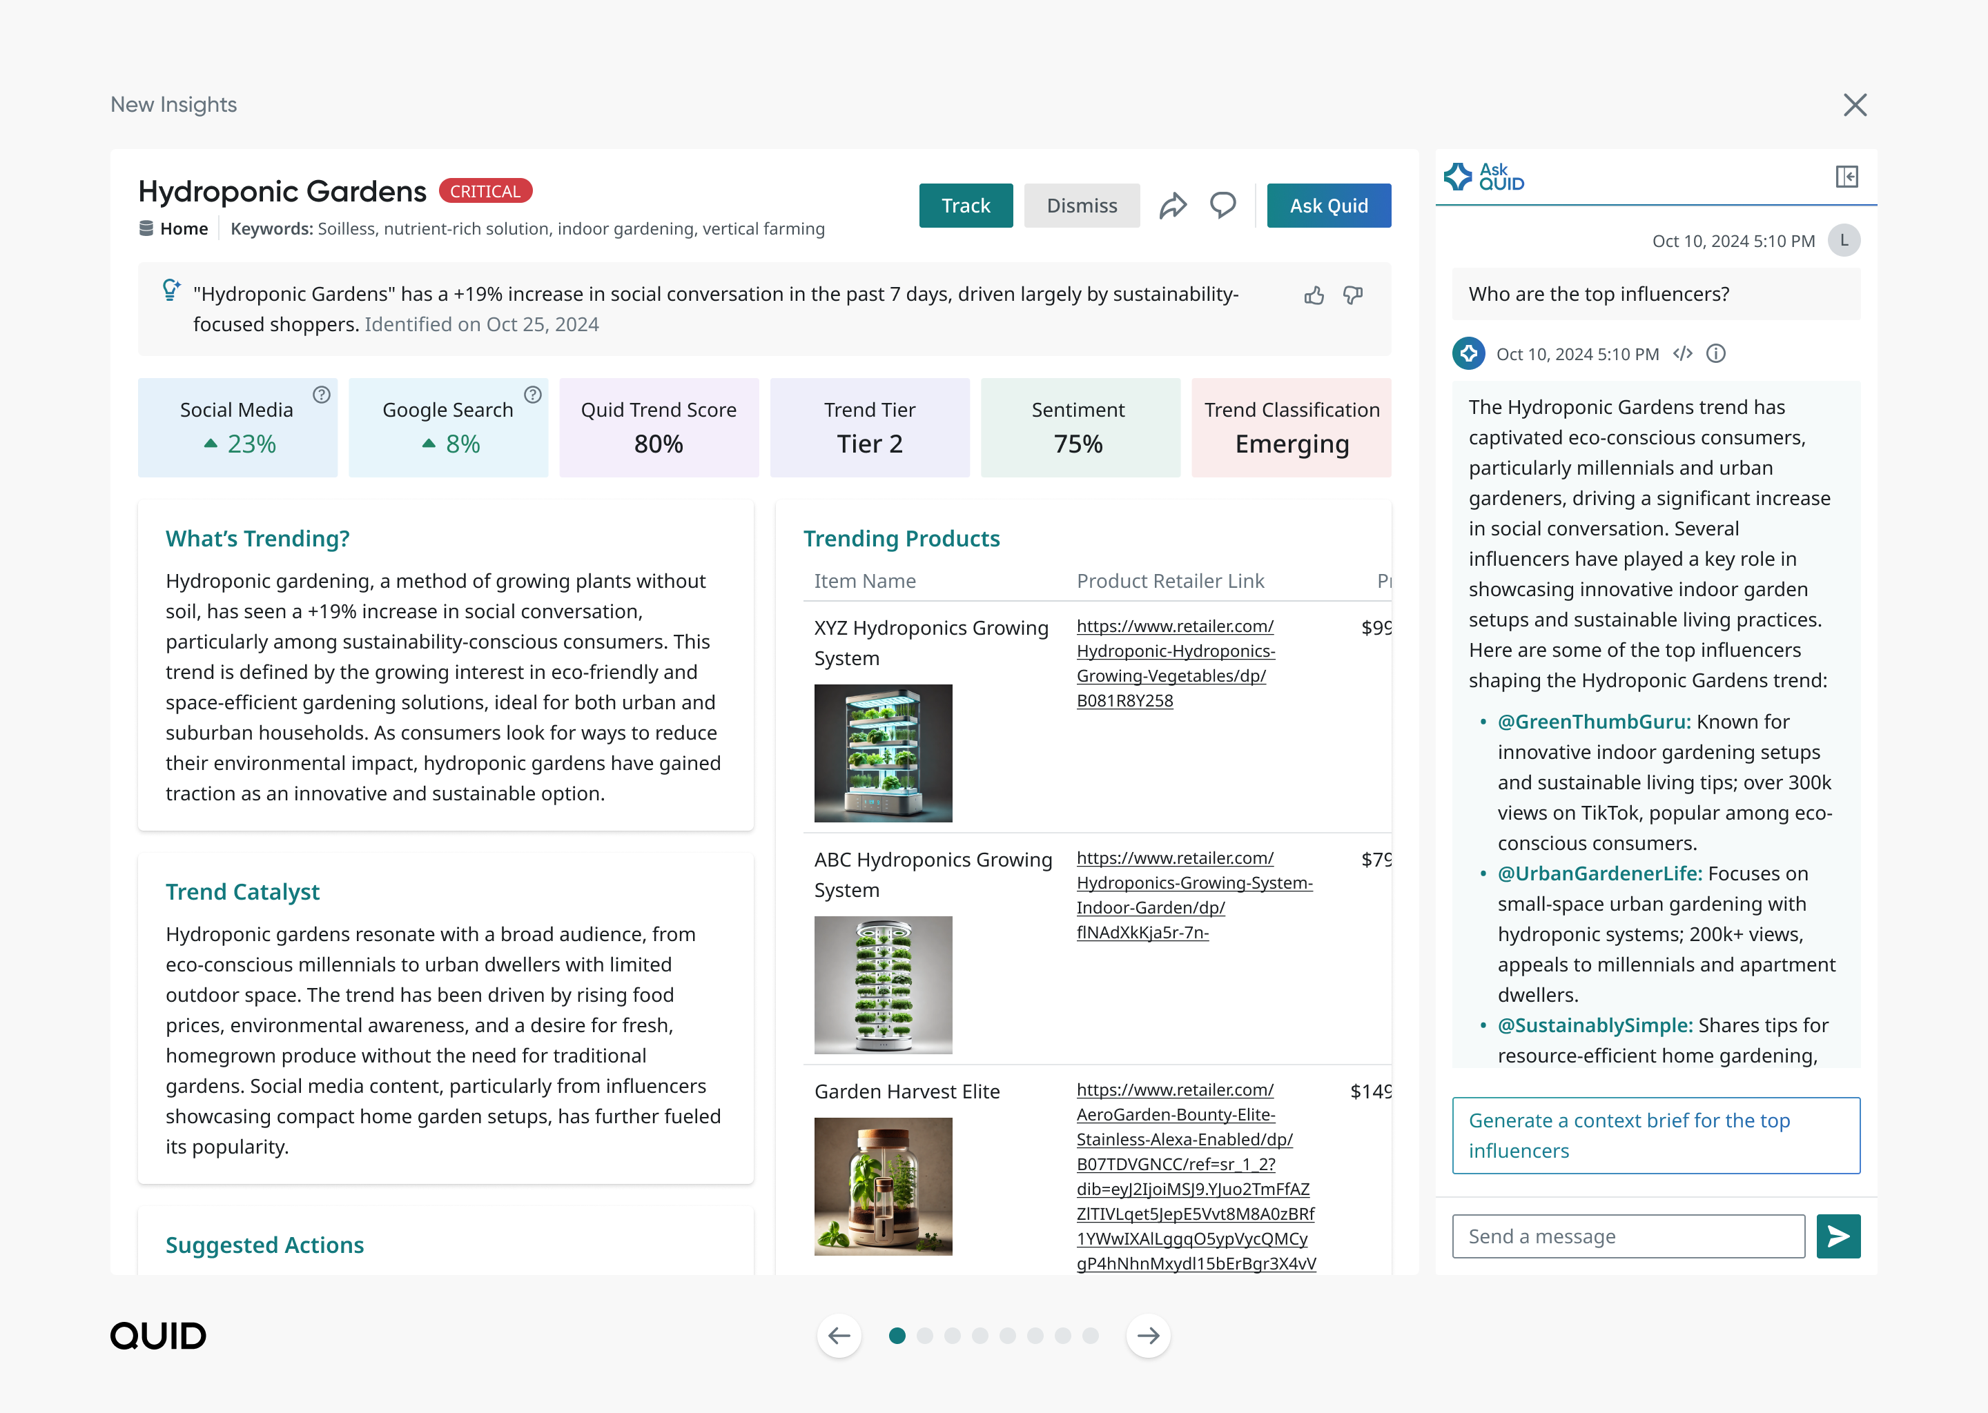Toggle tracking with the Track button

(965, 206)
